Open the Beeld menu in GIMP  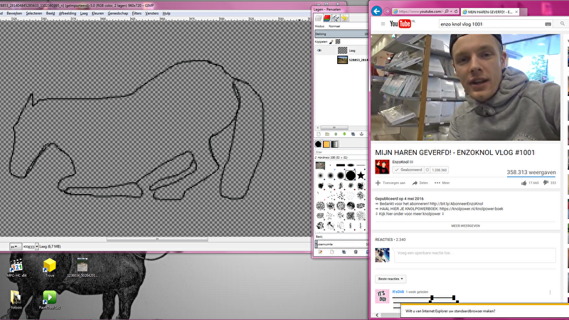pos(50,14)
